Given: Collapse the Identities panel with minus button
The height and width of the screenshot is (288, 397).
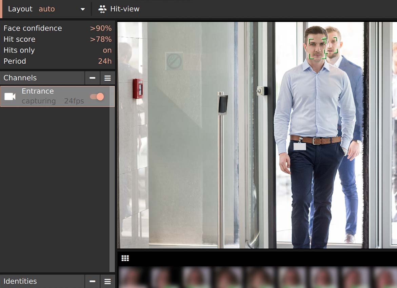Looking at the screenshot, I should point(92,281).
